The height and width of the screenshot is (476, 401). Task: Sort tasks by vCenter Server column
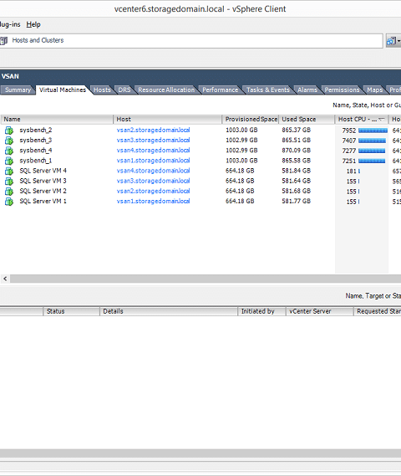[320, 311]
